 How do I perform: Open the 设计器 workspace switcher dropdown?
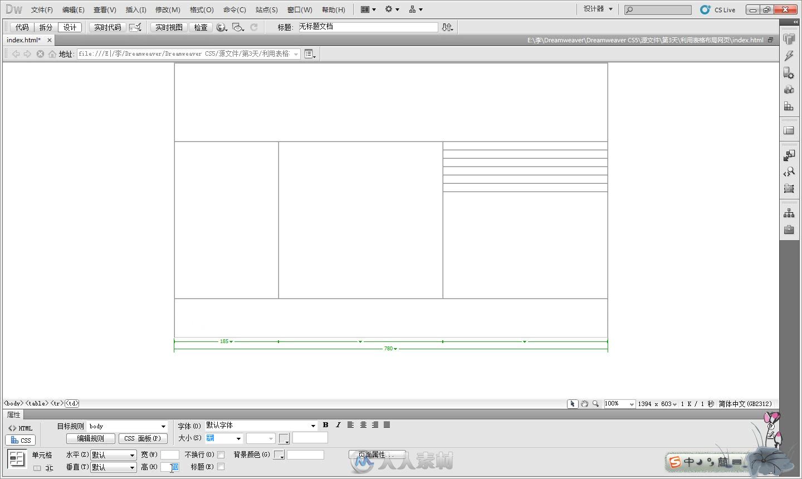tap(598, 9)
